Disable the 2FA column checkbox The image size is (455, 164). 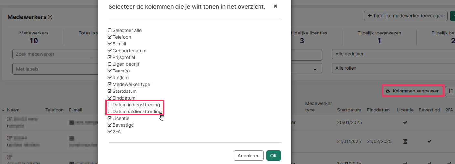(110, 132)
